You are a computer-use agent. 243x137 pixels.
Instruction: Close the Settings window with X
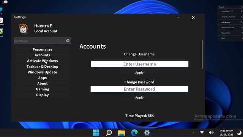click(x=193, y=18)
